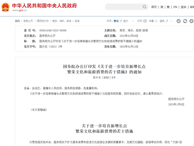Open 信息公开 in the breadcrumb
Image resolution: width=194 pixels, height=146 pixels.
(x=28, y=21)
